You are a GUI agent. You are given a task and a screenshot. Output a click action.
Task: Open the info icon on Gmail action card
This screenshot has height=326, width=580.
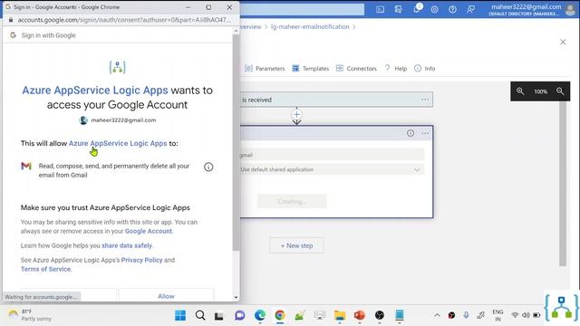point(411,133)
